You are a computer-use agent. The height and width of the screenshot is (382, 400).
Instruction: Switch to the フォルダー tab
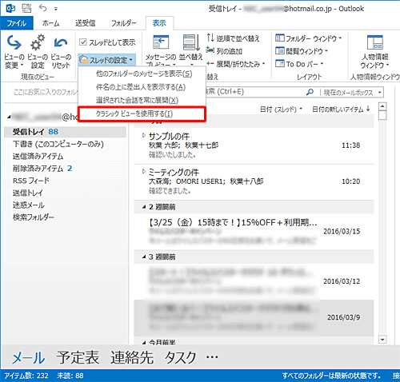click(124, 23)
